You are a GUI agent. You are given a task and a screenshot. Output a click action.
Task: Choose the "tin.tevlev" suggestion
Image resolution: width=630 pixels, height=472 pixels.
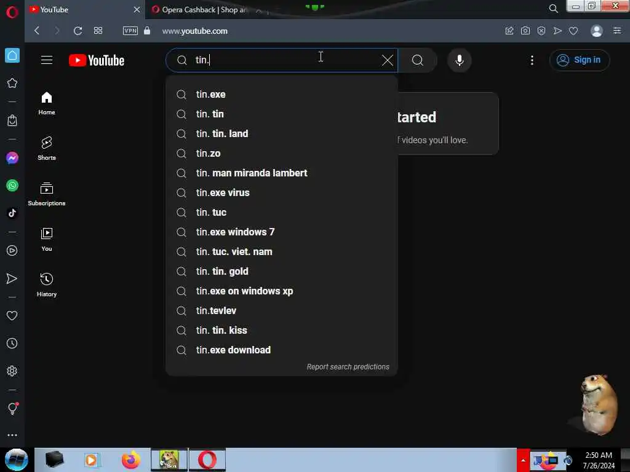pyautogui.click(x=282, y=310)
